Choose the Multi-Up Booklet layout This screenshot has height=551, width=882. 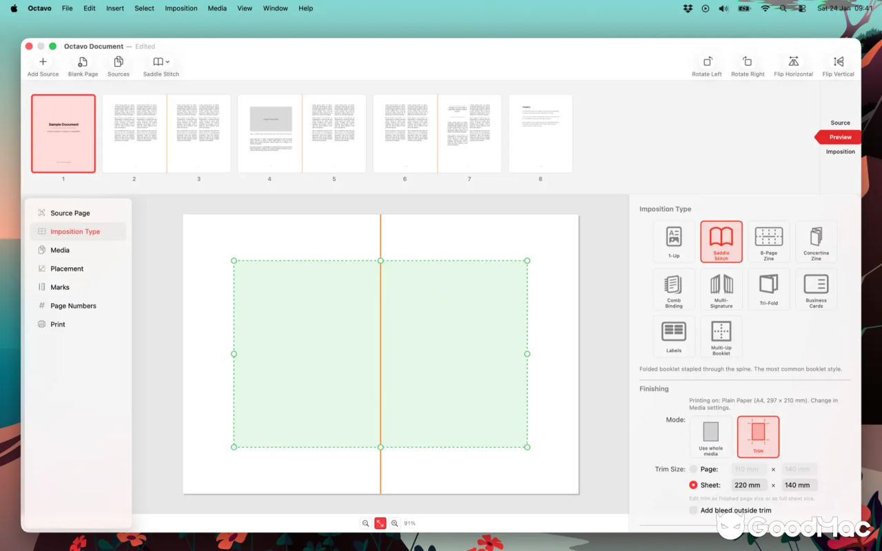721,336
